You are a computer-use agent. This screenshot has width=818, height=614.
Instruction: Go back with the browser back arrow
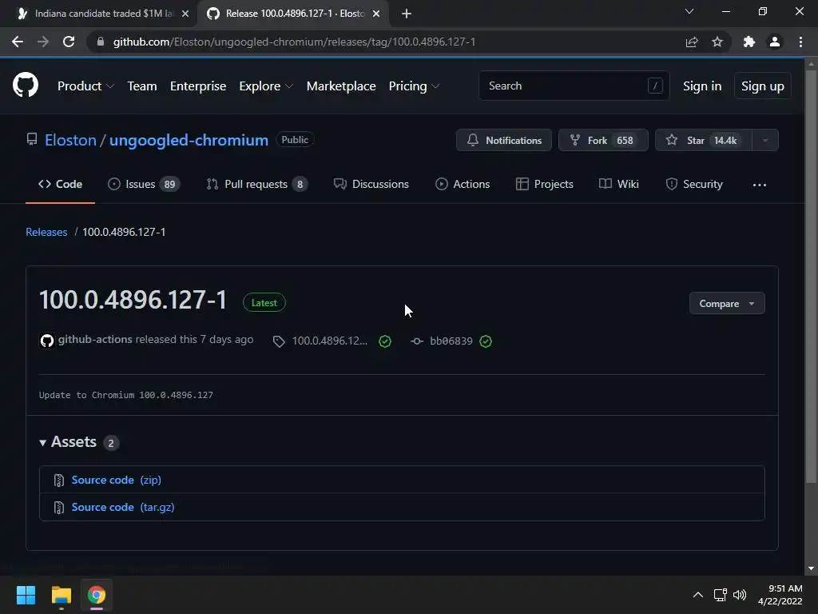tap(18, 42)
